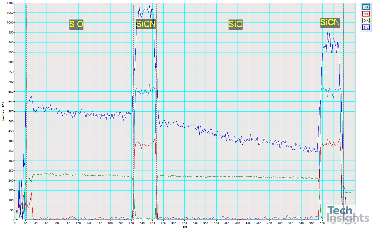Click the TechInsights watermark logo
This screenshot has height=229, width=374.
347,214
